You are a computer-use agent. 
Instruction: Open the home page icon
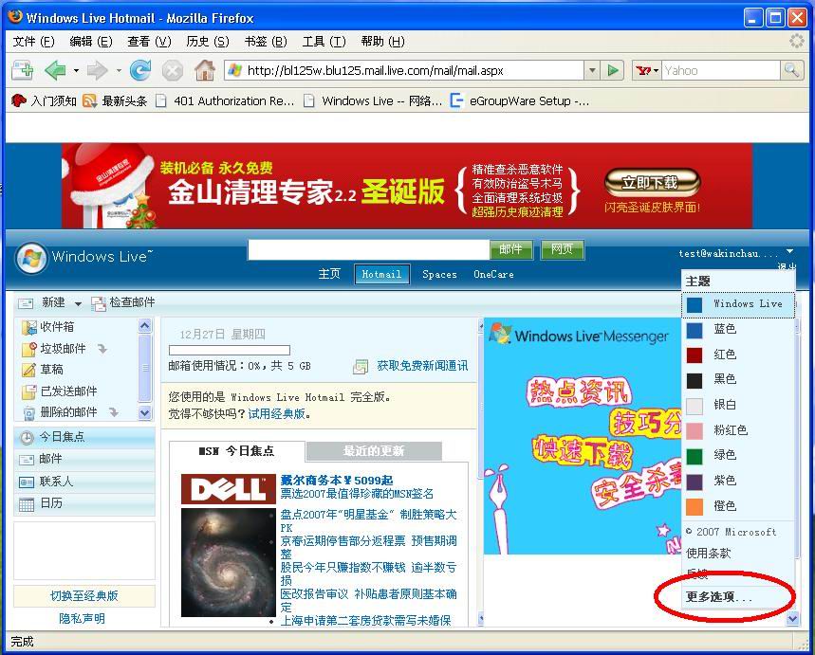tap(205, 70)
